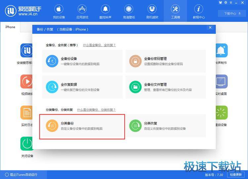
Task: Toggle 阻止iTunes自动运行 option
Action: pos(21,175)
